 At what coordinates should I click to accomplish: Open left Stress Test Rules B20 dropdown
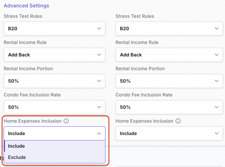[x=54, y=28]
